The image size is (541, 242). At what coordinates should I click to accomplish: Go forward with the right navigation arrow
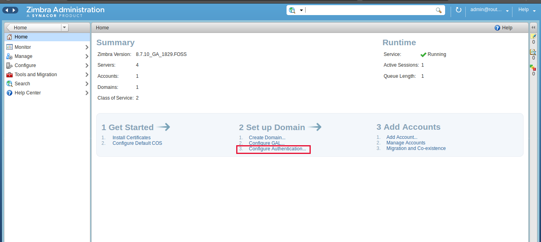14,10
